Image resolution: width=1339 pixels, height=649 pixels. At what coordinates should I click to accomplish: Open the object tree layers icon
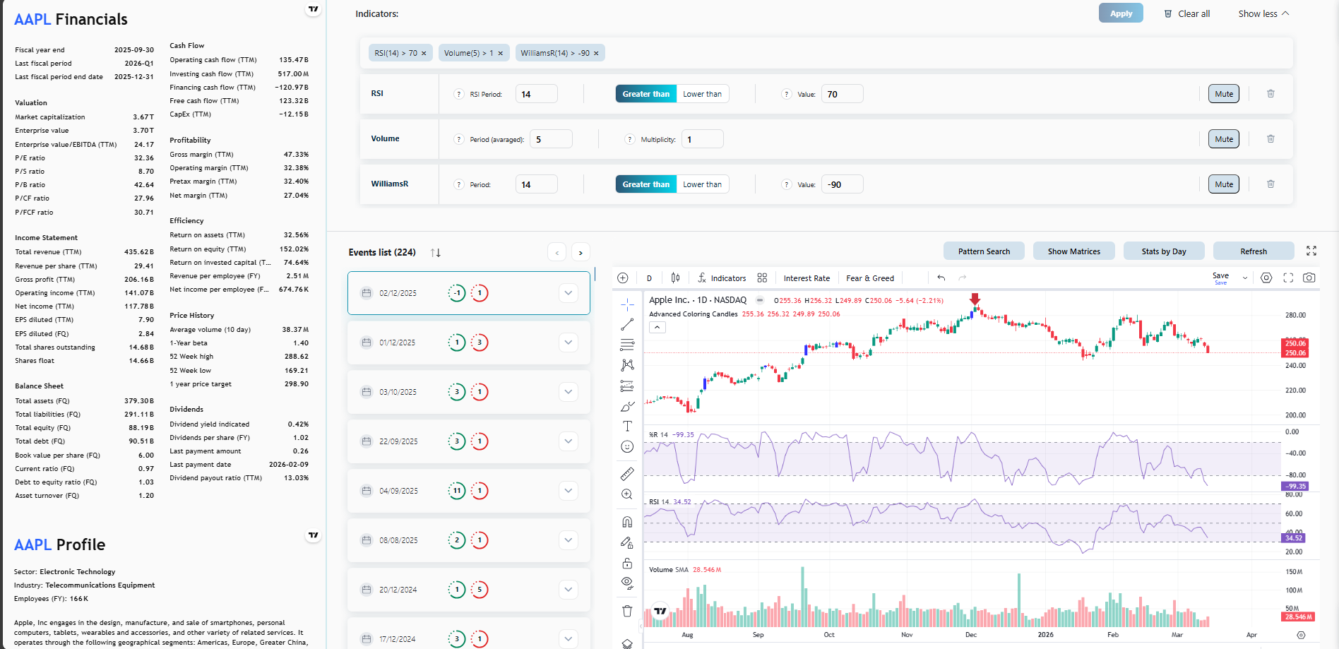click(x=627, y=643)
